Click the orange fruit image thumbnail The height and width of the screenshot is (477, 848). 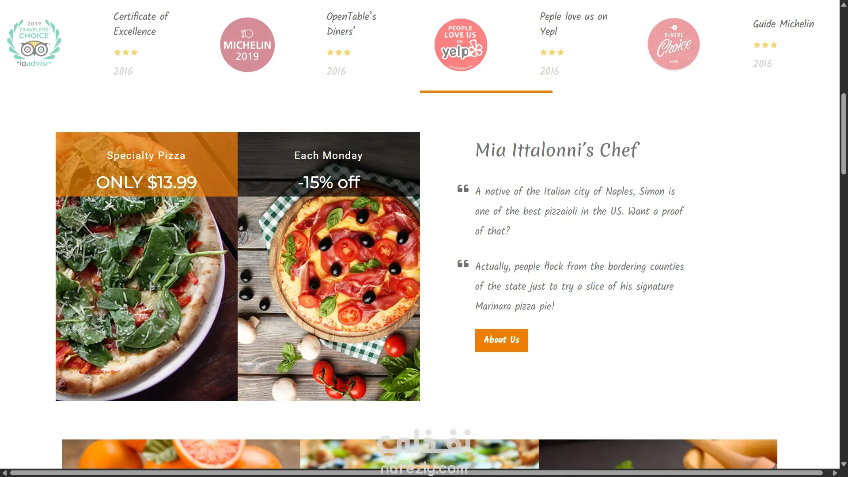[181, 454]
